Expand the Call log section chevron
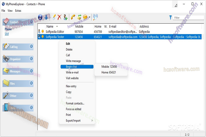Image resolution: width=206 pixels, height=137 pixels. pyautogui.click(x=31, y=46)
